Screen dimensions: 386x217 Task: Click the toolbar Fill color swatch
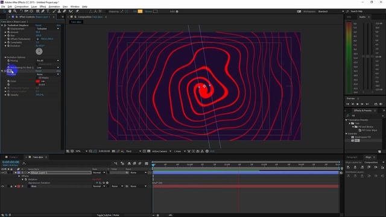[x=140, y=11]
